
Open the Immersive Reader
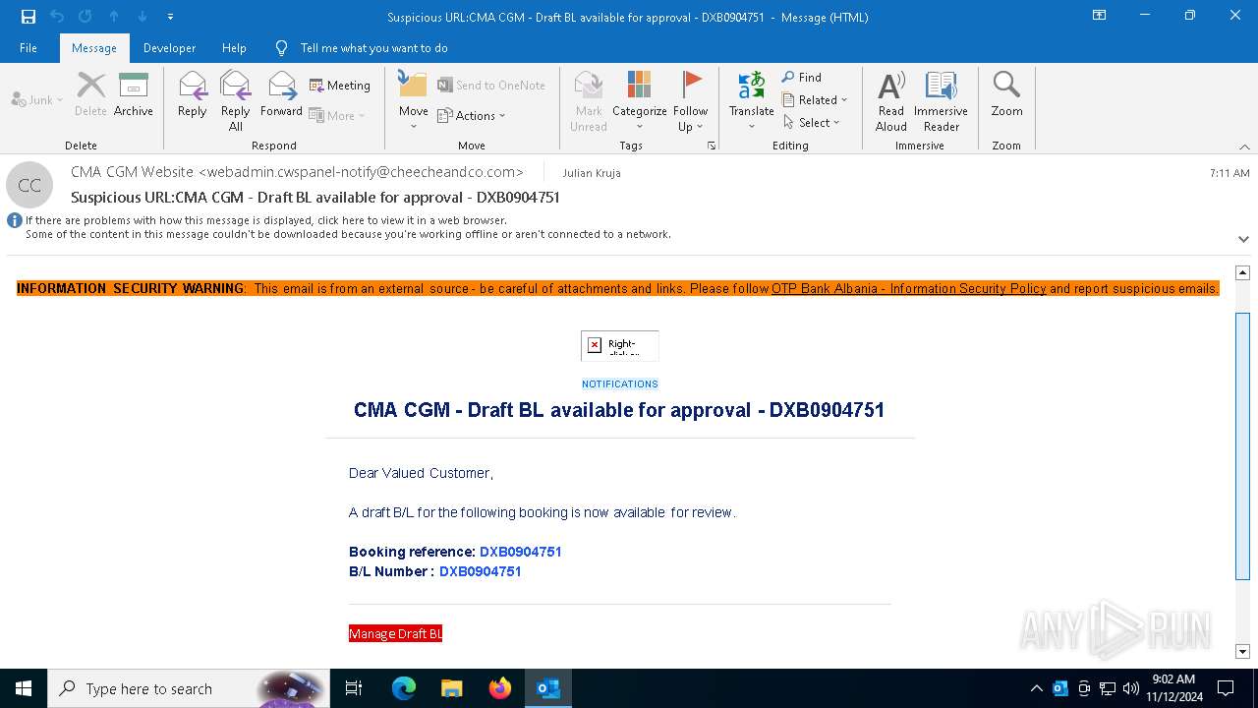942,101
